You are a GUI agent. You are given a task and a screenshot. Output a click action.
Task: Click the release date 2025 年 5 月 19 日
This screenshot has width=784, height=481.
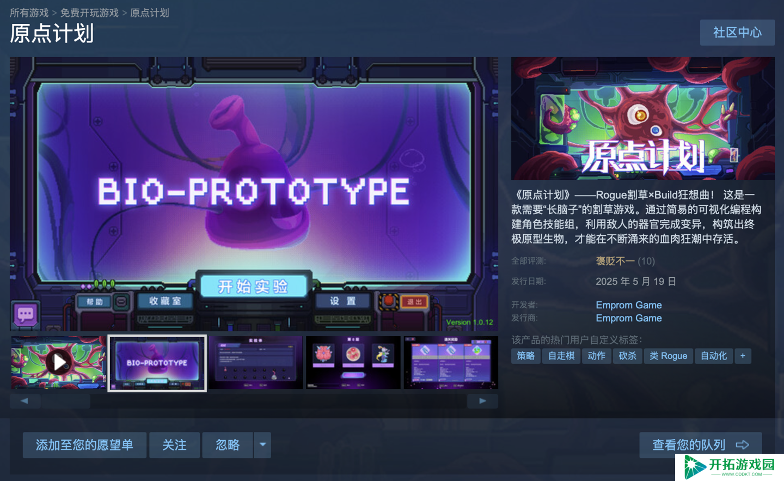point(636,282)
